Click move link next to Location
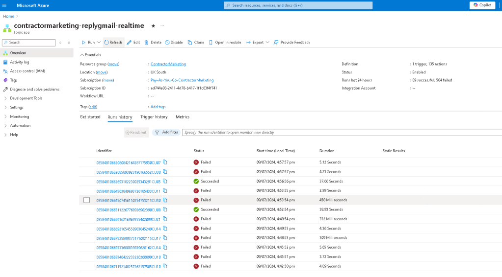Viewport: 502px width, 277px height. [x=102, y=72]
